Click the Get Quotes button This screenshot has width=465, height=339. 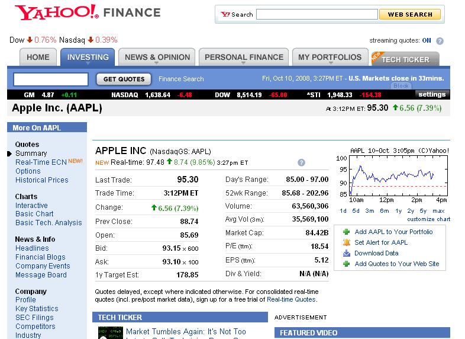124,79
